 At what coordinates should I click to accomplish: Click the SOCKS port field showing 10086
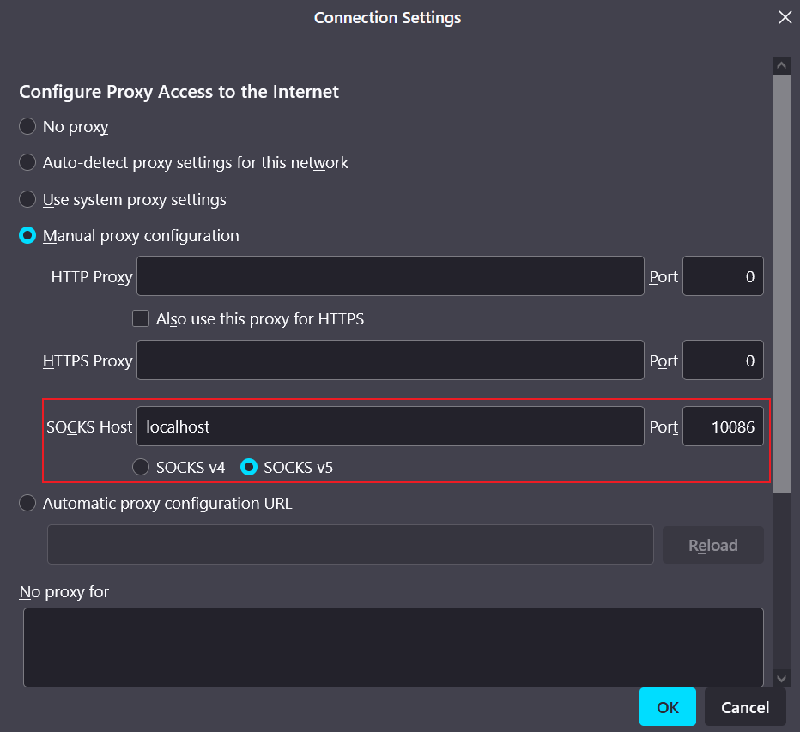tap(722, 426)
